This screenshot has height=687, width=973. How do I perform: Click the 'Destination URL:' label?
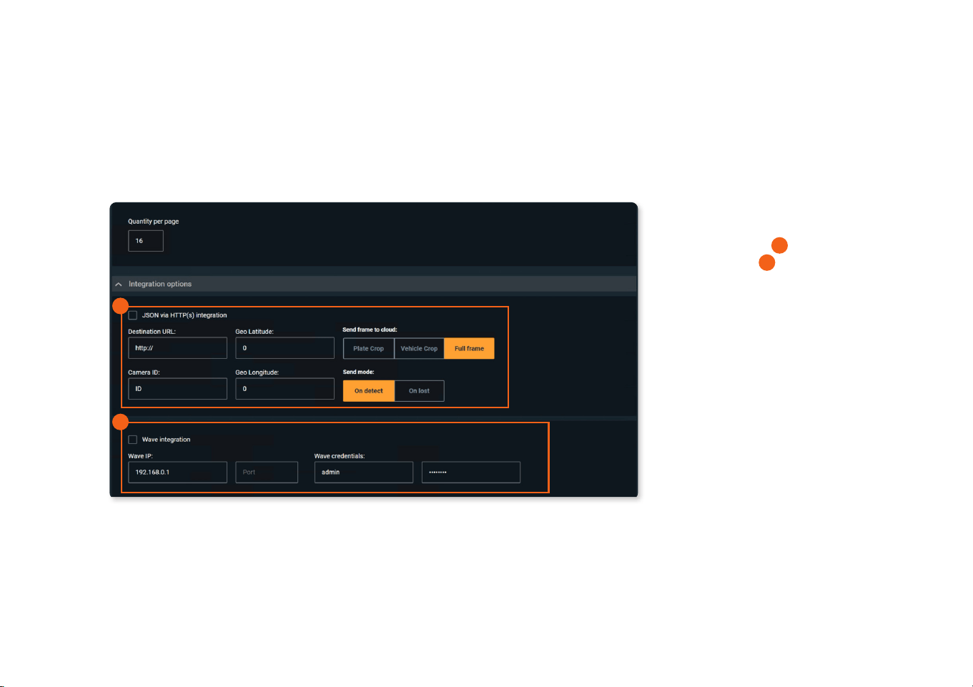(152, 332)
